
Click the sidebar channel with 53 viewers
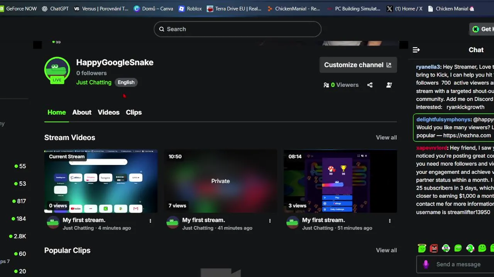pos(20,184)
